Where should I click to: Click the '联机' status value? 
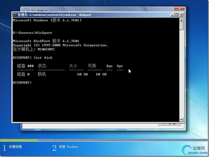tap(42, 74)
